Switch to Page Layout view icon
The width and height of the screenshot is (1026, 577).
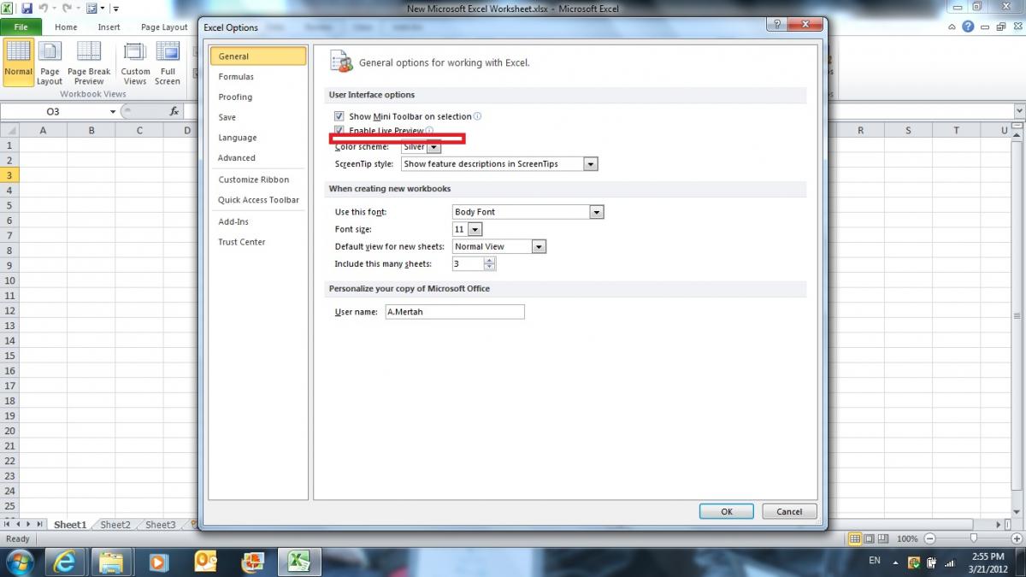coord(50,62)
